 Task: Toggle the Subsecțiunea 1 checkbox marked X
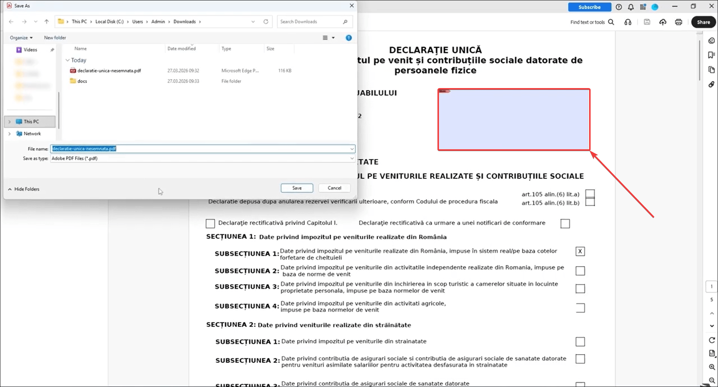(x=580, y=252)
